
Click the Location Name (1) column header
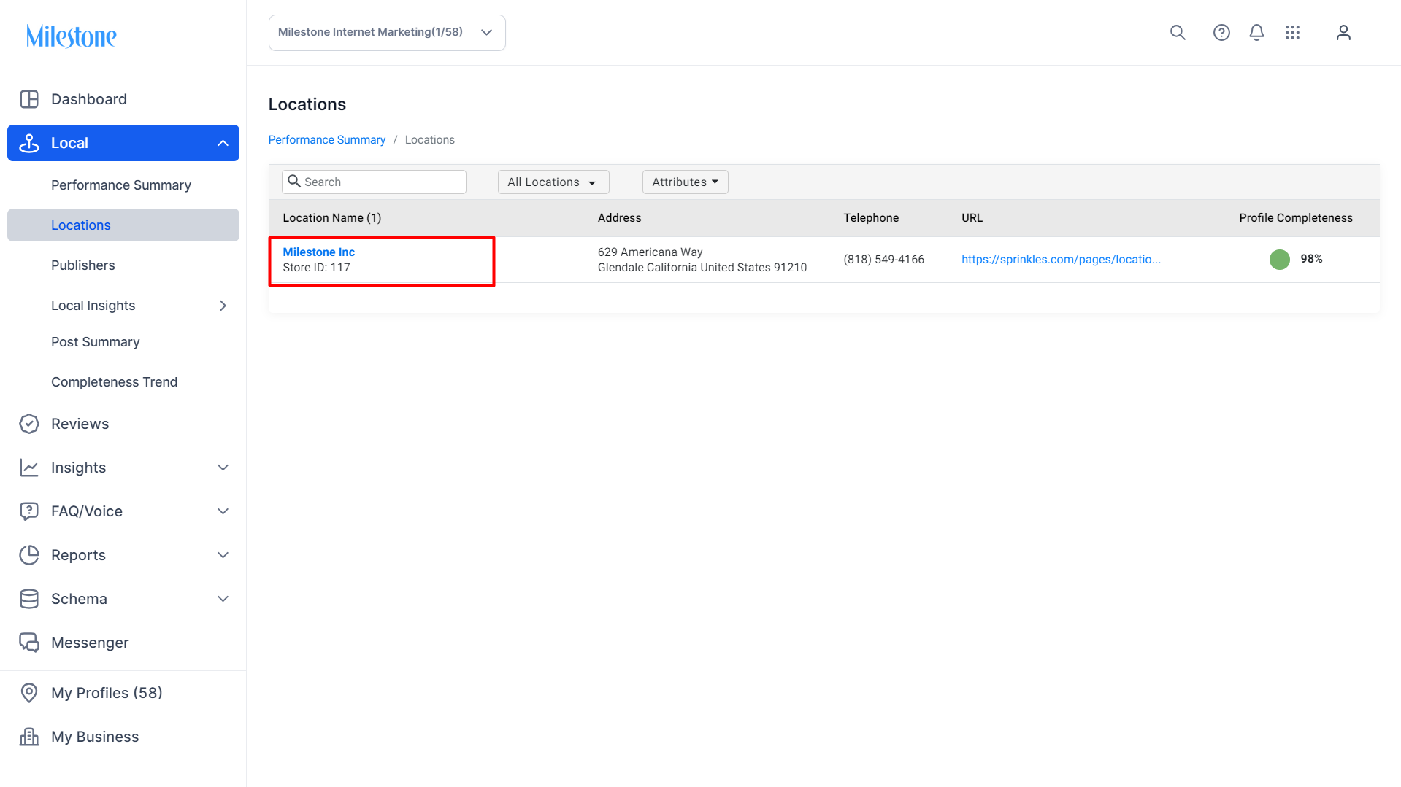(x=332, y=218)
